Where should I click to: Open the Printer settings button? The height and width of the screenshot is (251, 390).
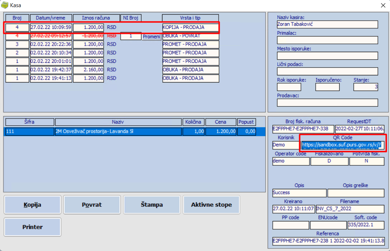(x=32, y=227)
